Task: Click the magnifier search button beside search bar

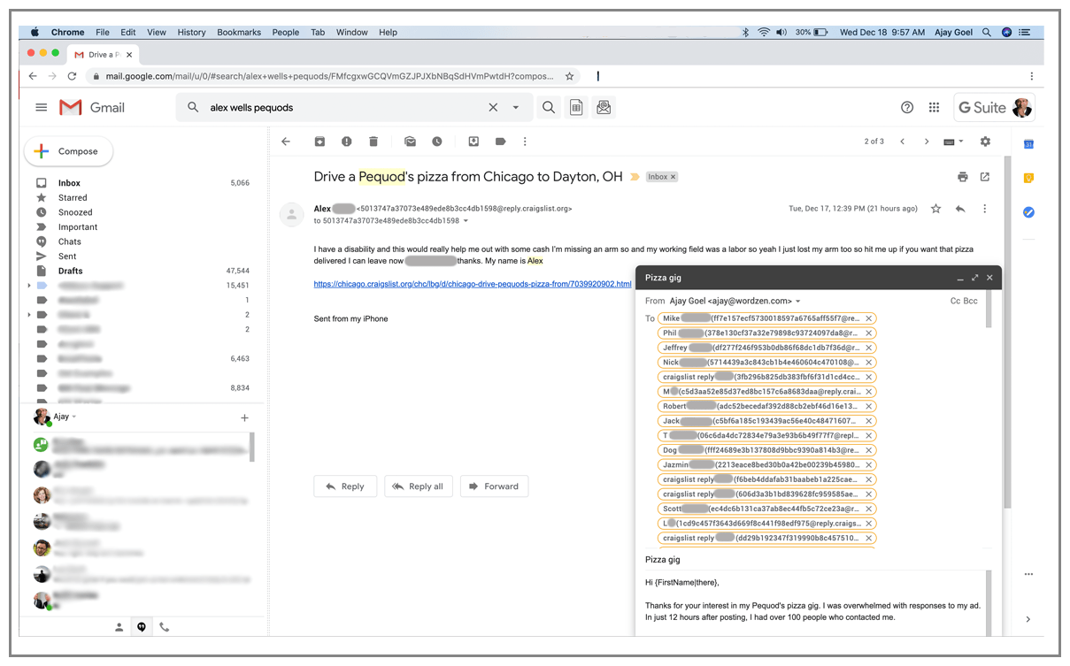Action: coord(549,107)
